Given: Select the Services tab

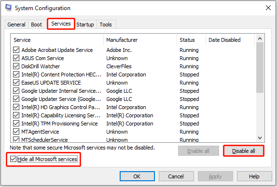Looking at the screenshot, I should click(61, 24).
